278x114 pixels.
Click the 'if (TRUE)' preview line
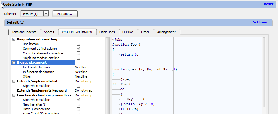pos(129,109)
